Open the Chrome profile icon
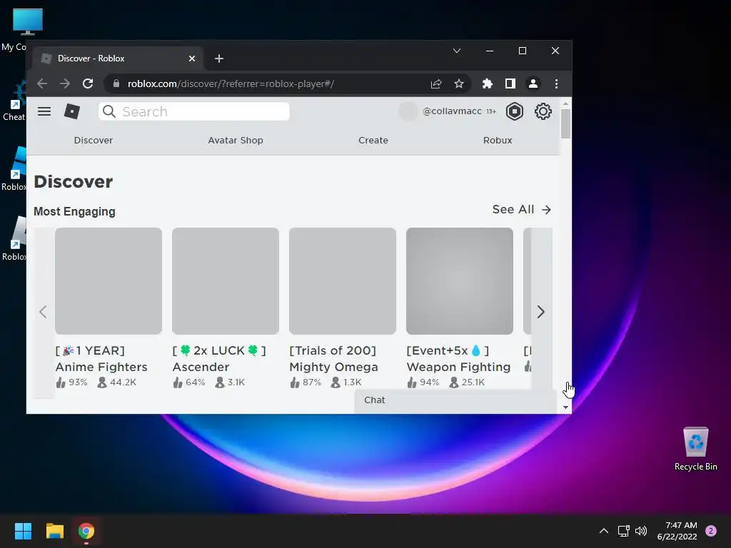This screenshot has height=548, width=731. coord(533,84)
